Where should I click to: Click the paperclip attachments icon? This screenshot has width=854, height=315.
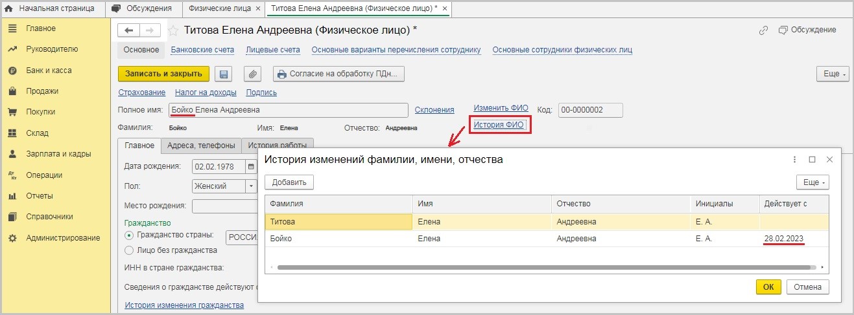(252, 74)
